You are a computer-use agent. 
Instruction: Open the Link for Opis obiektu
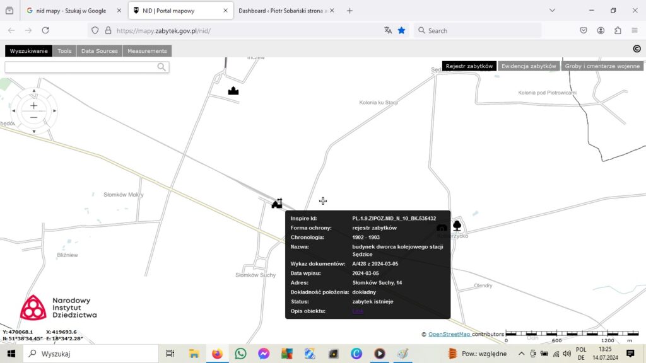point(358,311)
